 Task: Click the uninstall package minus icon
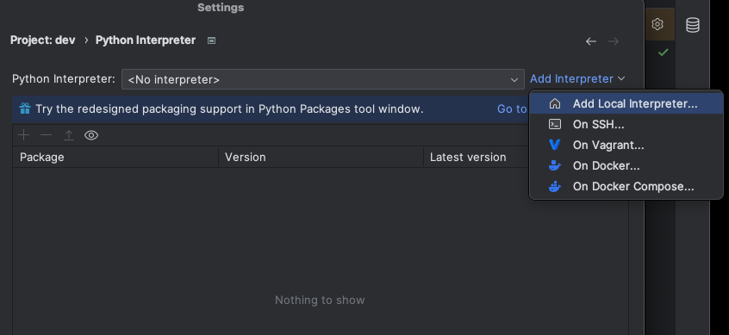46,135
